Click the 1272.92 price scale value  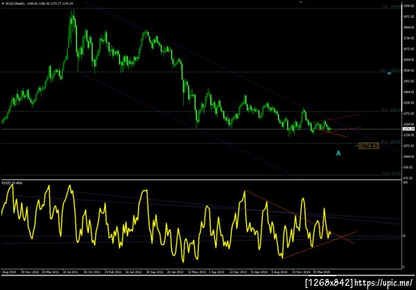point(408,113)
